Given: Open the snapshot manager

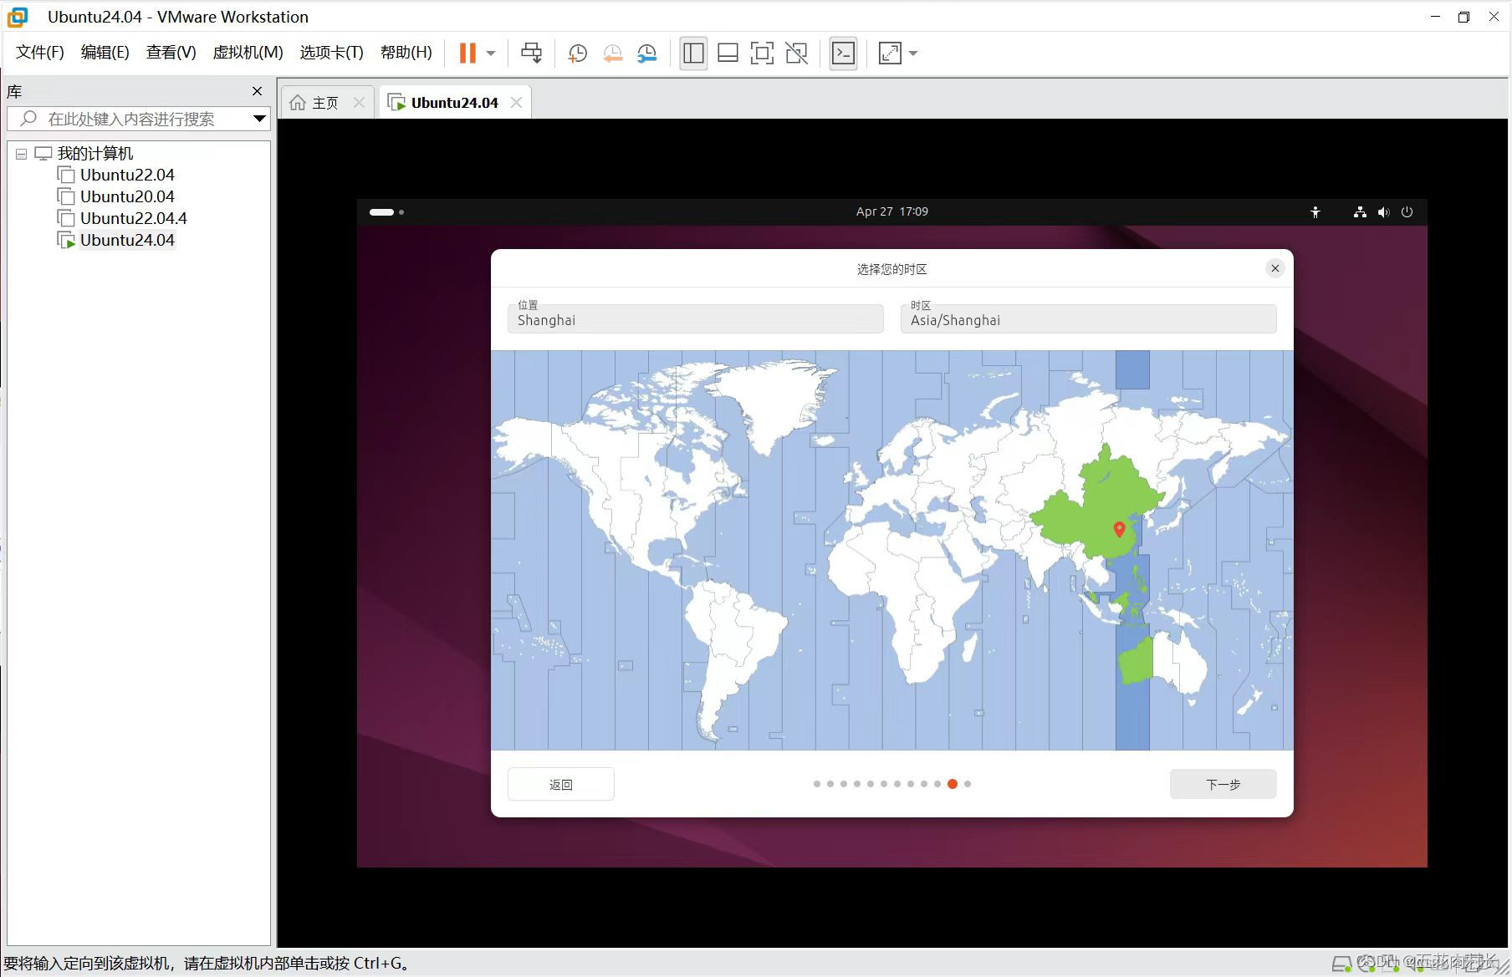Looking at the screenshot, I should [x=646, y=53].
